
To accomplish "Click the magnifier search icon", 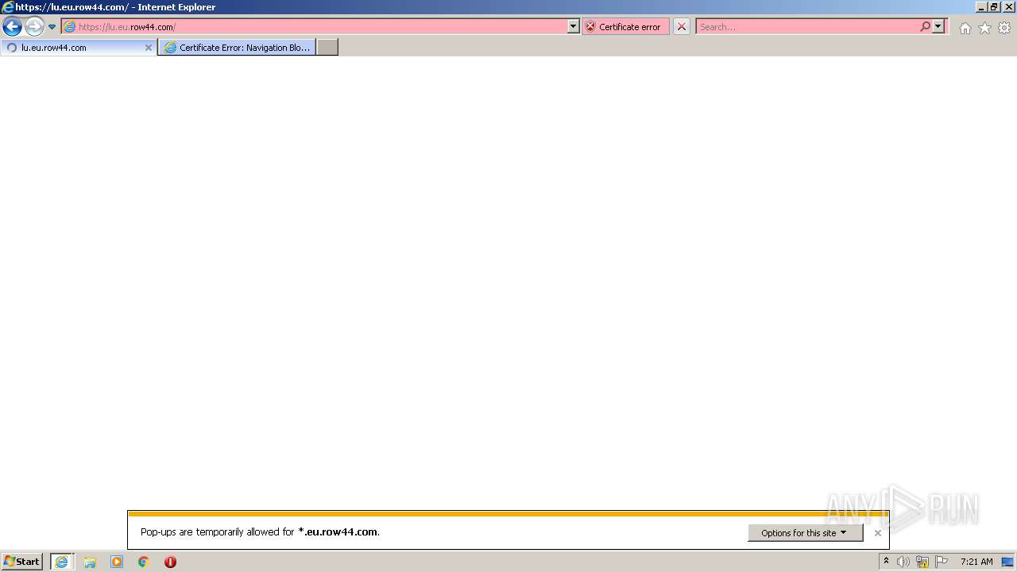I will pos(925,27).
